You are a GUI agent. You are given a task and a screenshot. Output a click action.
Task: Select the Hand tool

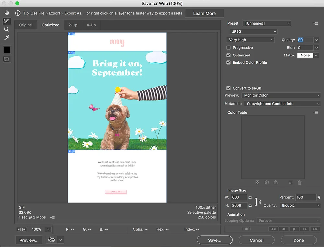(6, 12)
